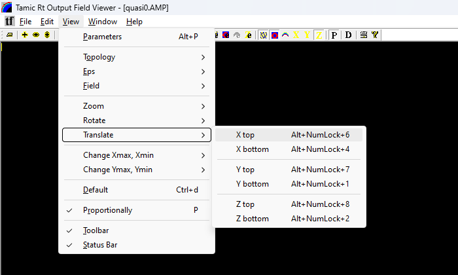
Task: Click the bold P toolbar button
Action: tap(334, 35)
